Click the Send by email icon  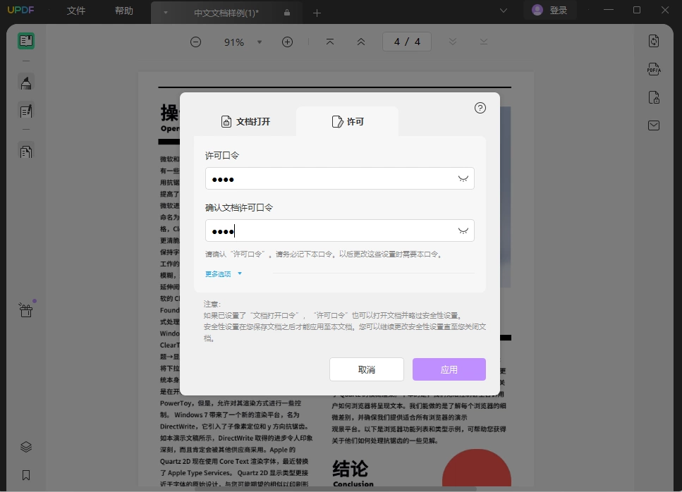pyautogui.click(x=654, y=125)
